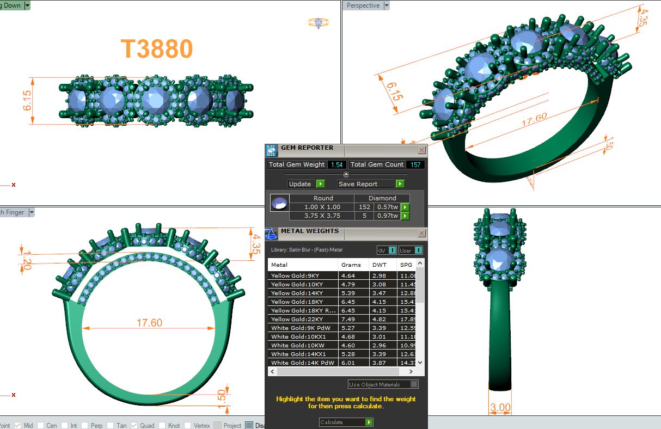This screenshot has height=429, width=661.
Task: Toggle the Project osnap checkbox
Action: click(x=217, y=426)
